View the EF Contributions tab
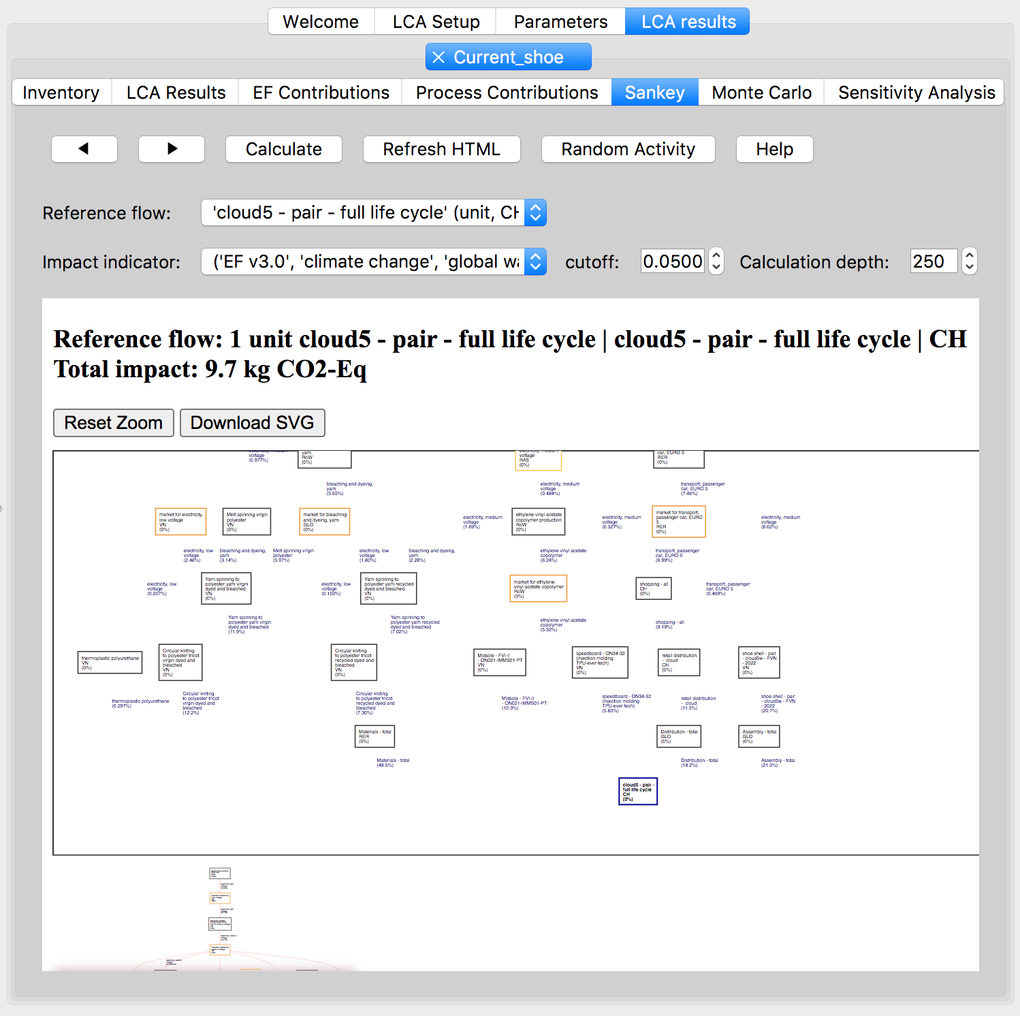The height and width of the screenshot is (1016, 1020). click(x=320, y=92)
